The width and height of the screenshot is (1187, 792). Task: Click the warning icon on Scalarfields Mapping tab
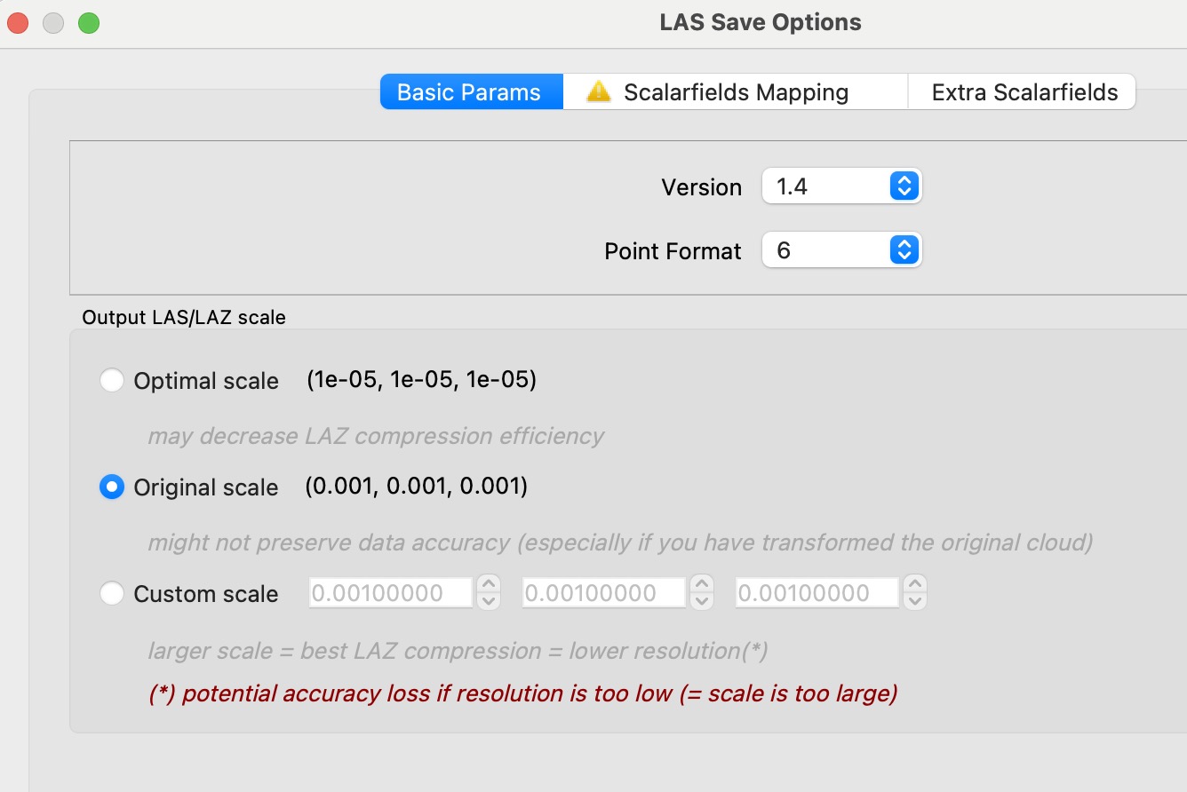pos(597,91)
